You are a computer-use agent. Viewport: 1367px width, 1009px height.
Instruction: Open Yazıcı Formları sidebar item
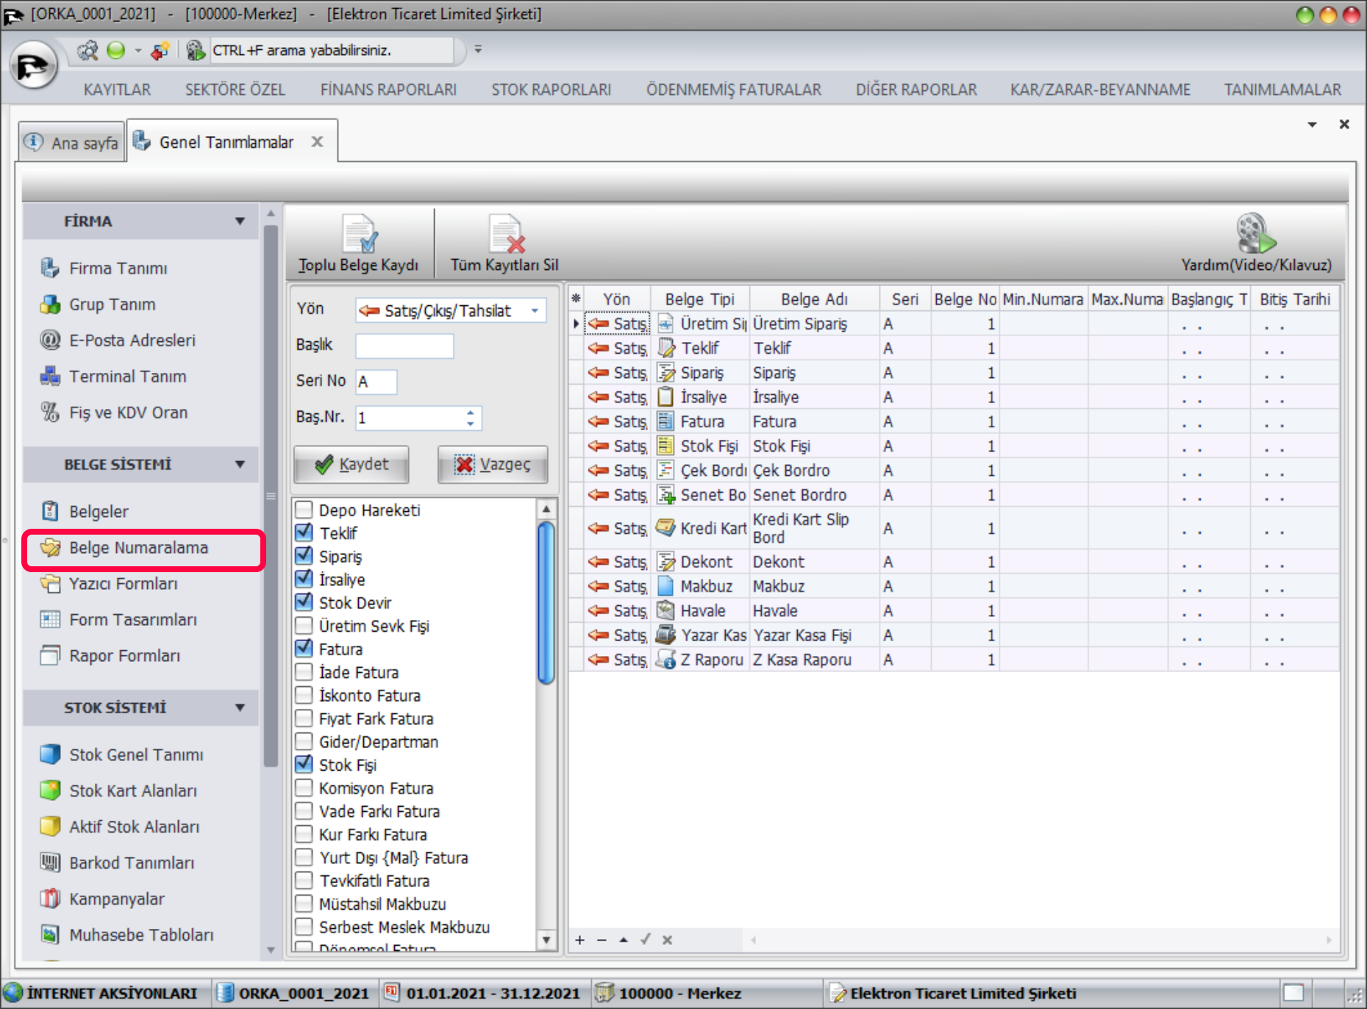[110, 584]
